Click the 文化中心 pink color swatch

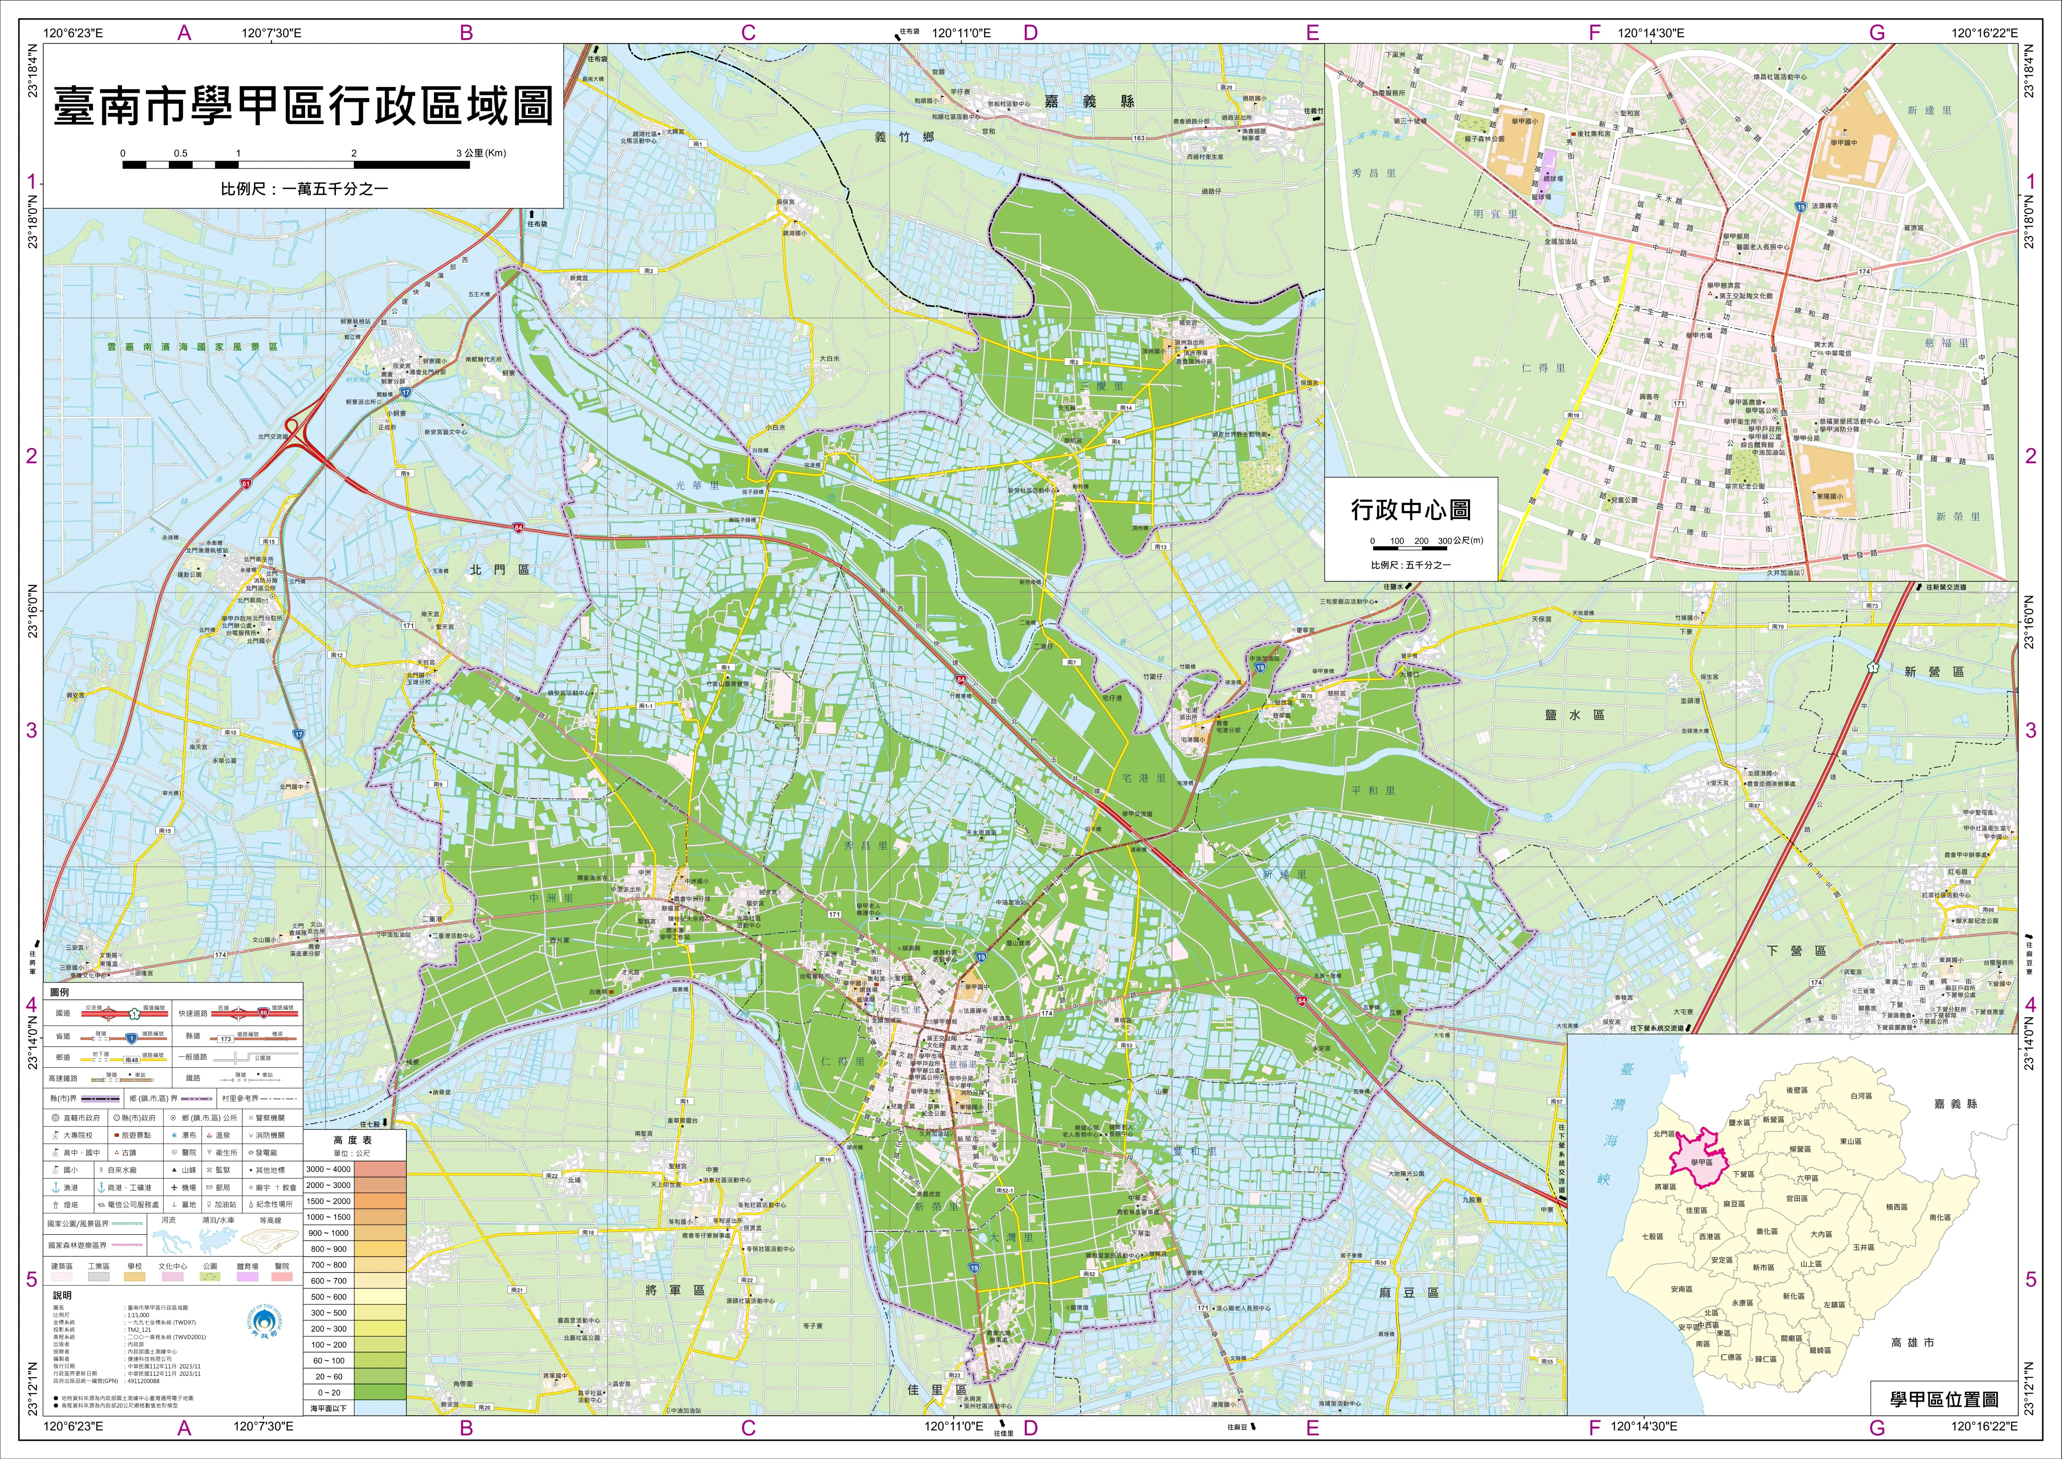(x=173, y=1276)
